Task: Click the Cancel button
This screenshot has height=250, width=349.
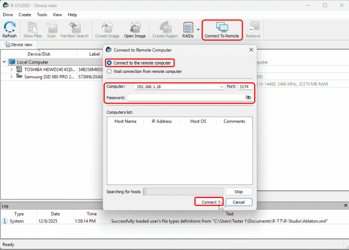Action: click(x=239, y=202)
